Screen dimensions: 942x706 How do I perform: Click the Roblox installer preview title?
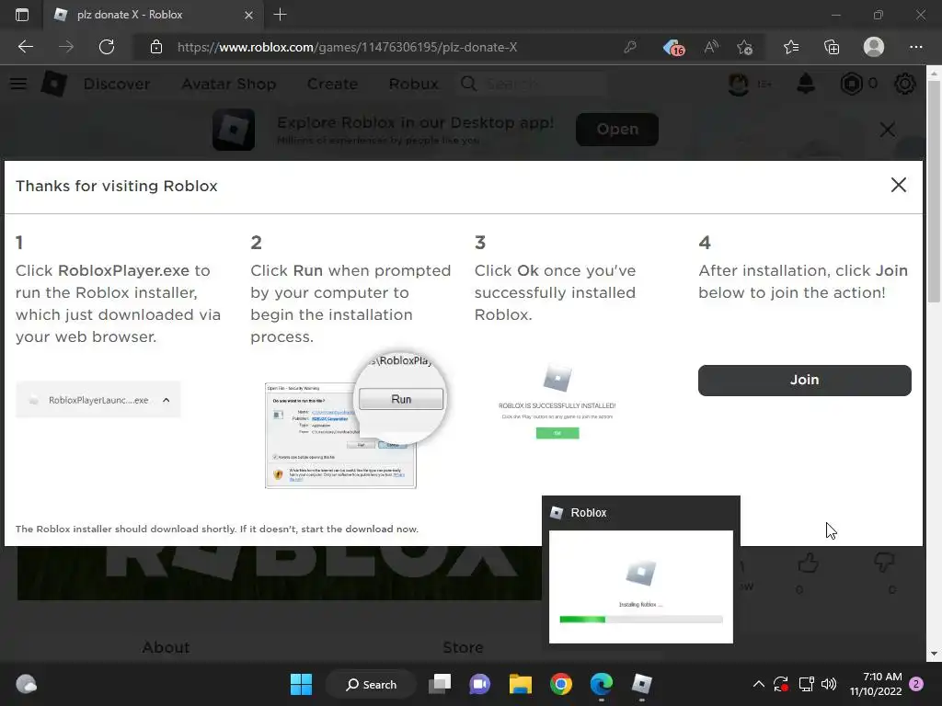tap(589, 513)
